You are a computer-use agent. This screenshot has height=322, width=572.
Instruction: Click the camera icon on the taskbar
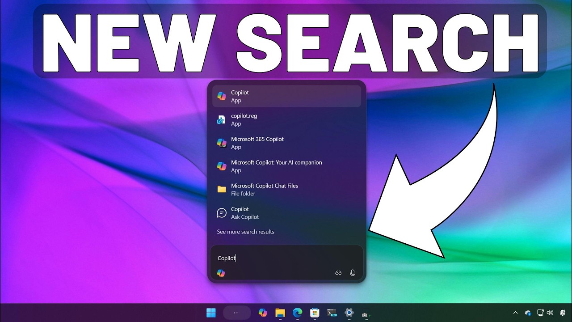pos(366,315)
